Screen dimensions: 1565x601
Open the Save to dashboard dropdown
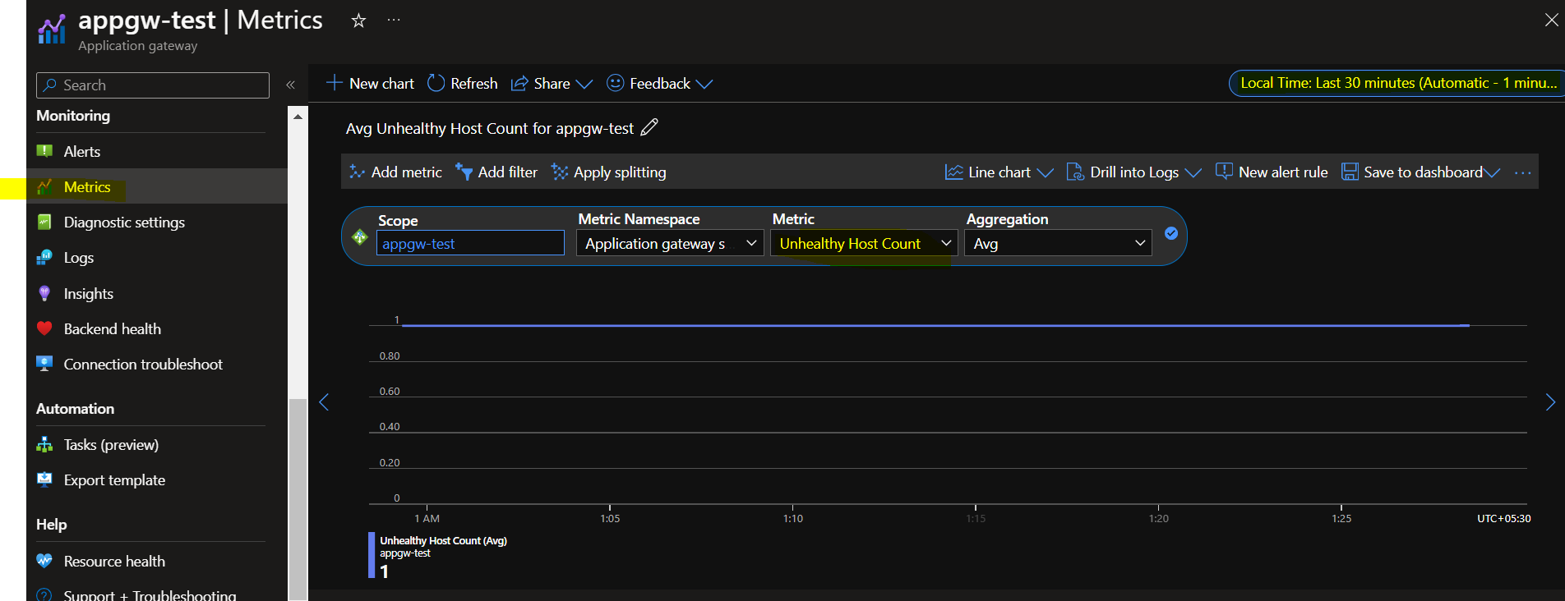[1420, 172]
